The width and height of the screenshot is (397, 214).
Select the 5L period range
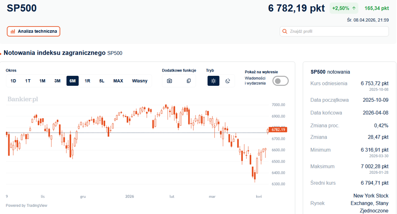click(x=102, y=81)
